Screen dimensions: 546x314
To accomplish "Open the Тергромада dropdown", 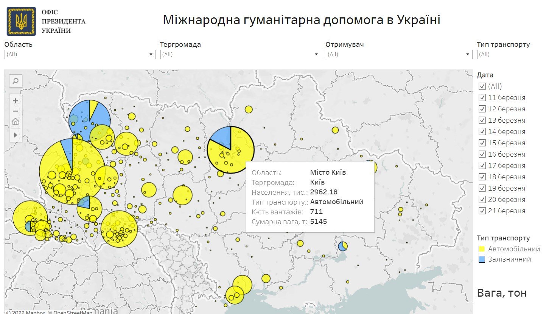I will (316, 54).
